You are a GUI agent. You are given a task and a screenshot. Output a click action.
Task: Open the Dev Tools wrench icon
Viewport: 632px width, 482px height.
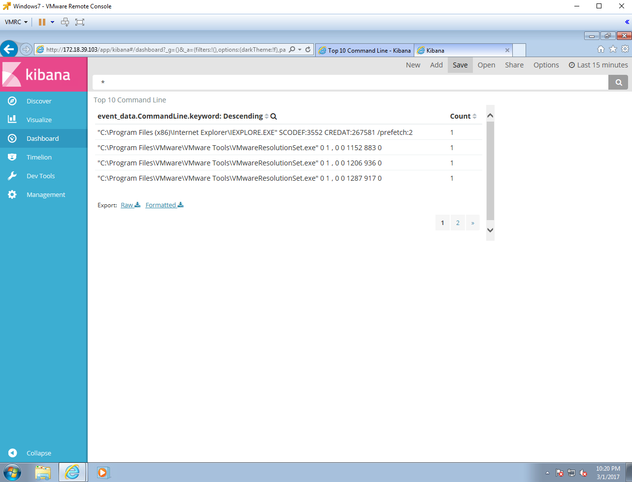(x=12, y=176)
